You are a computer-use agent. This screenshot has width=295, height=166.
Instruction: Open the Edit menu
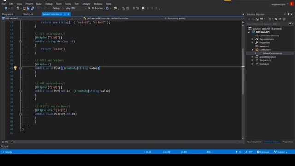(x=11, y=4)
